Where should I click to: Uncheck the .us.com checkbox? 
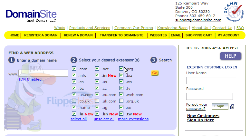click(74, 94)
